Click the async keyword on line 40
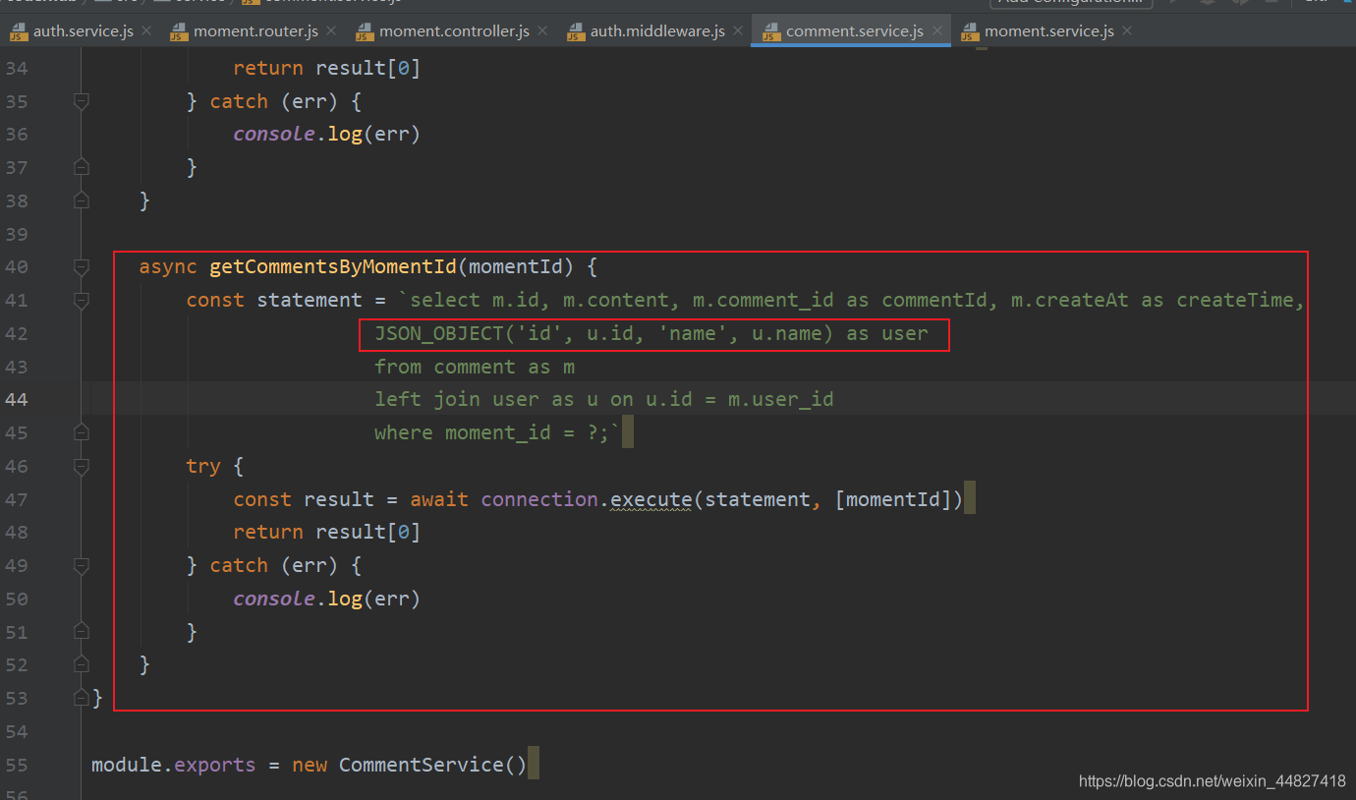 tap(168, 266)
